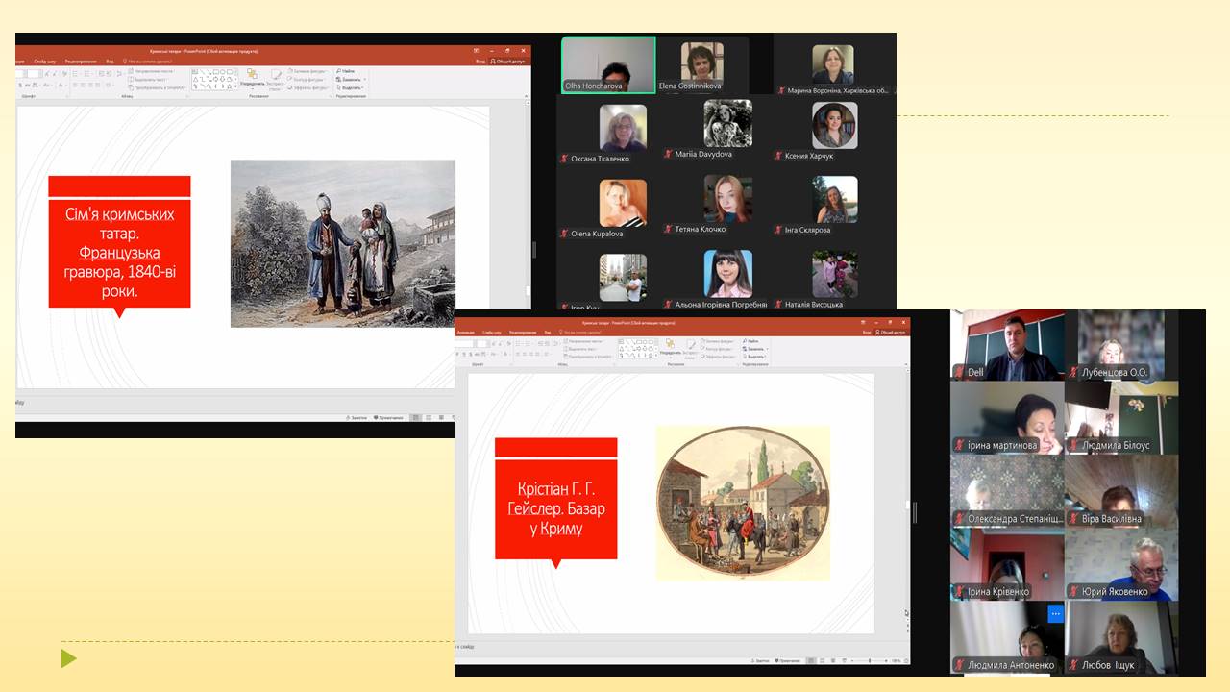
Task: Select the oval Crimean bazaar painting on the slide
Action: click(x=743, y=503)
